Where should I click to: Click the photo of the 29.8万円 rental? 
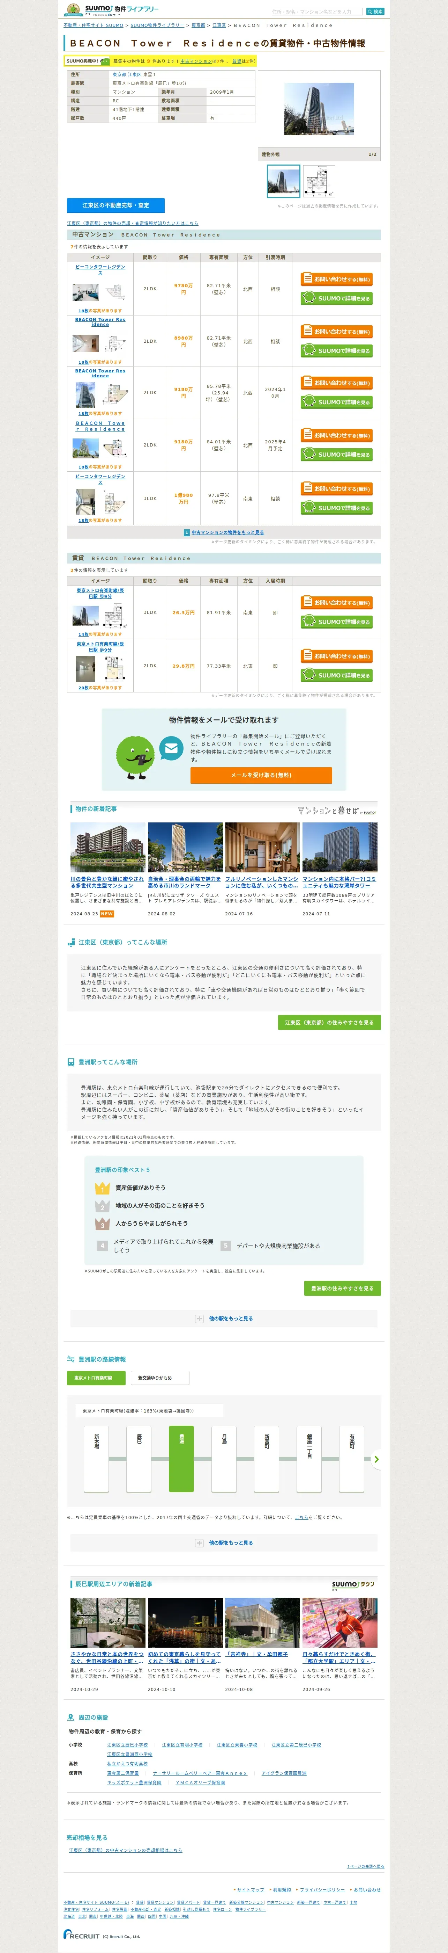click(x=85, y=668)
